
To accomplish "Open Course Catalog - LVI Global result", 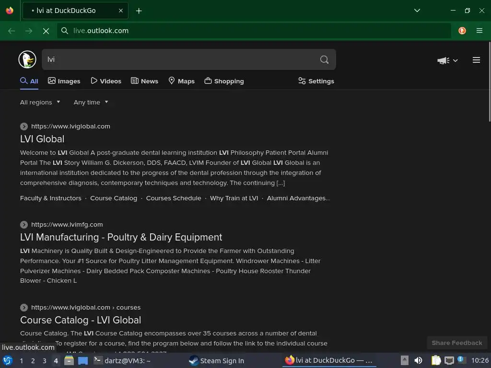I will pos(81,320).
